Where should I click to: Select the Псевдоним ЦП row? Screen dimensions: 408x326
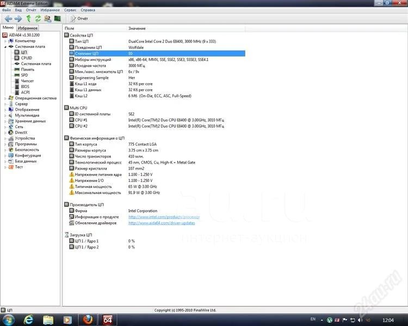pyautogui.click(x=154, y=47)
